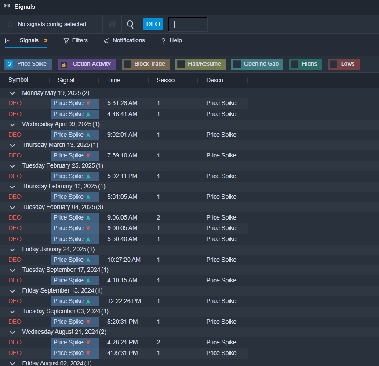Sort by the Time column header

tap(114, 80)
